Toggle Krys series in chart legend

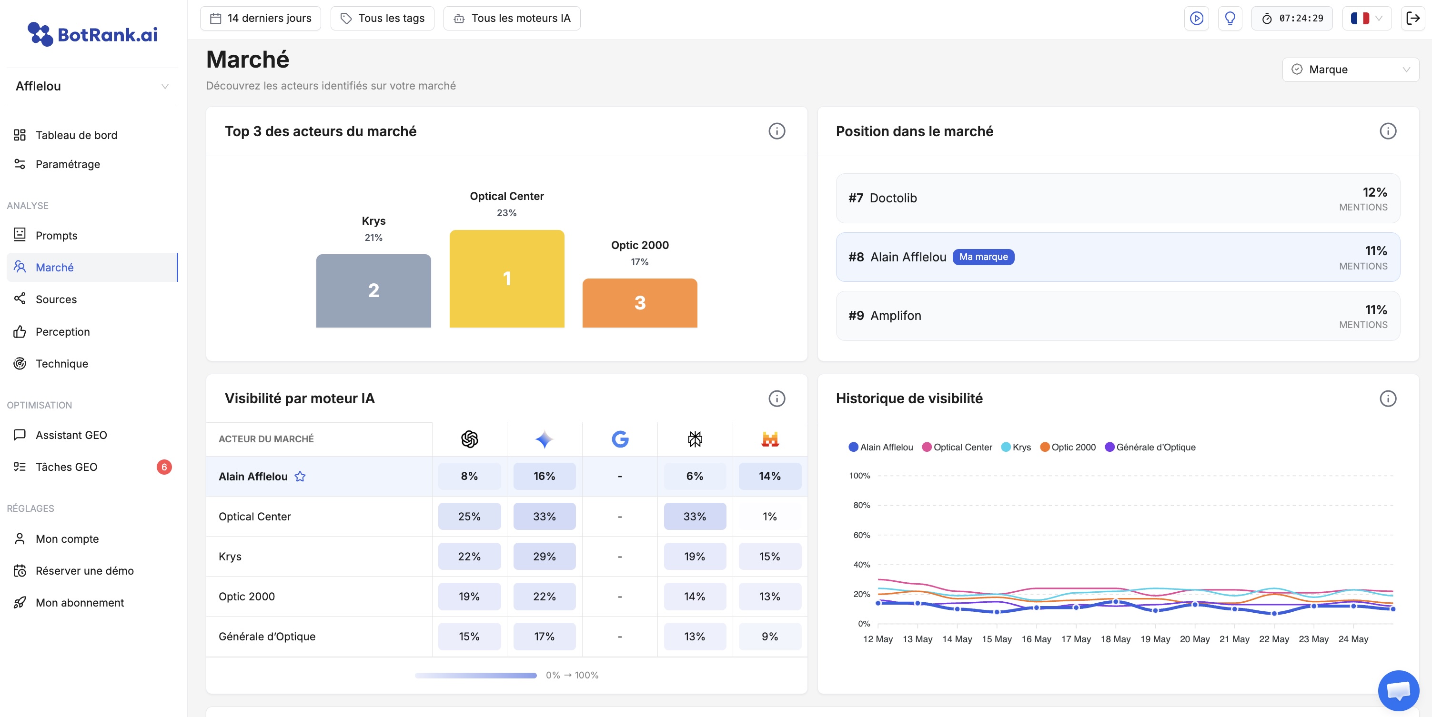(x=1016, y=447)
